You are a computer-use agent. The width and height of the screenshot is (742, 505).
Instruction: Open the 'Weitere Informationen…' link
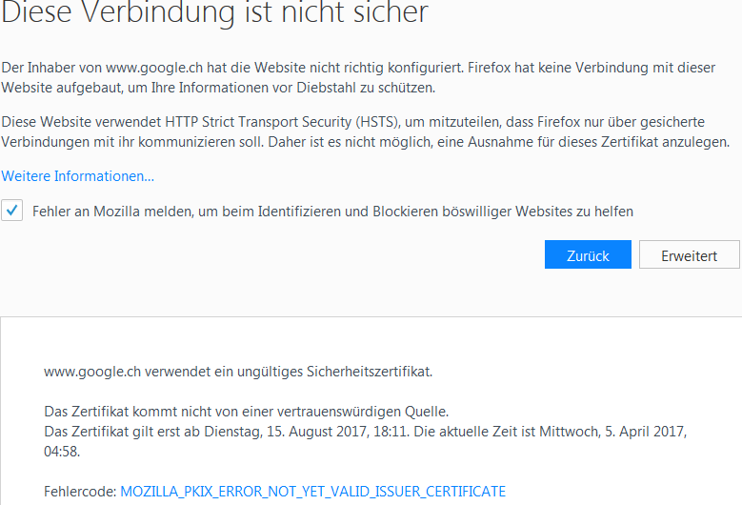77,176
